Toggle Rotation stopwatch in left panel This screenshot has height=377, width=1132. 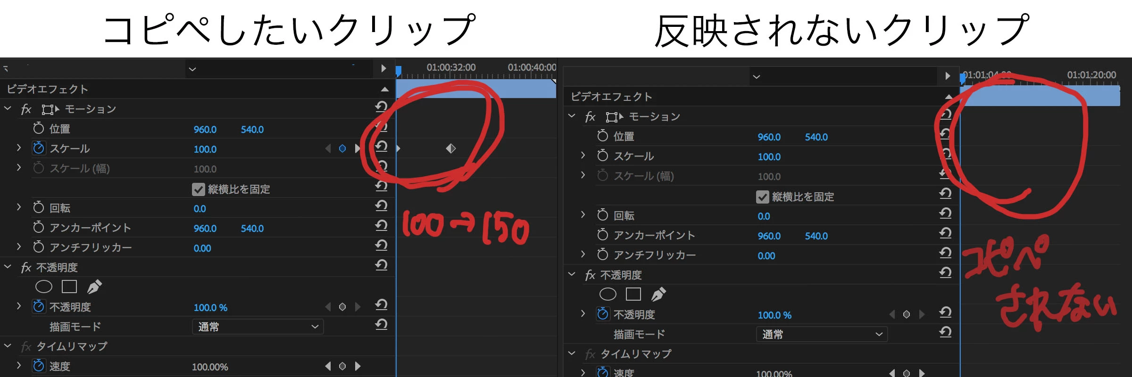click(x=39, y=207)
